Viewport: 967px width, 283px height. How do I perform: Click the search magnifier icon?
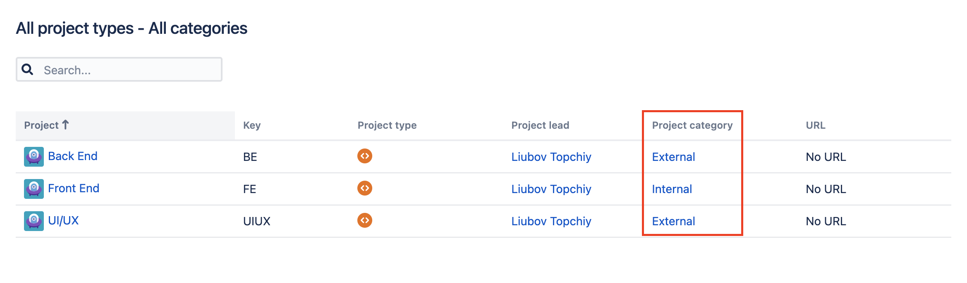pos(28,69)
